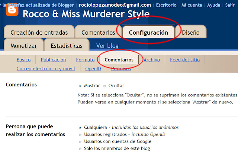
Task: Open the Diseño tab
Action: click(190, 32)
